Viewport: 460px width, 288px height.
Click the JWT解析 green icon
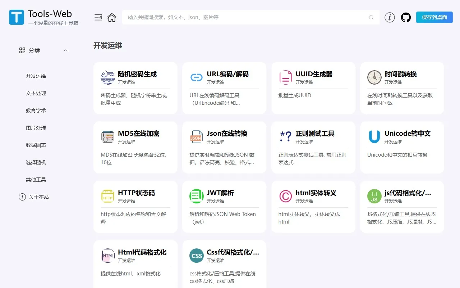[196, 196]
